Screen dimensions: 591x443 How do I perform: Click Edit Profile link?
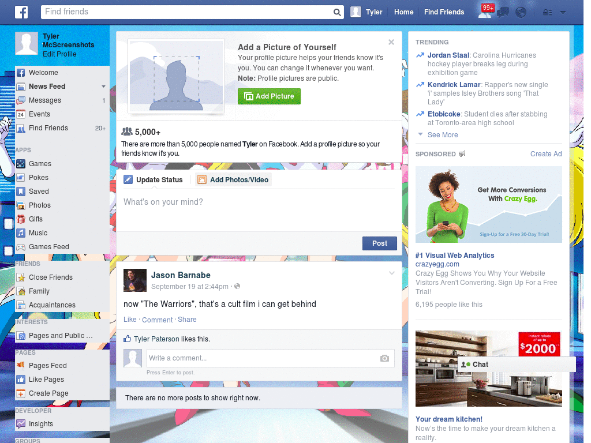(x=59, y=54)
